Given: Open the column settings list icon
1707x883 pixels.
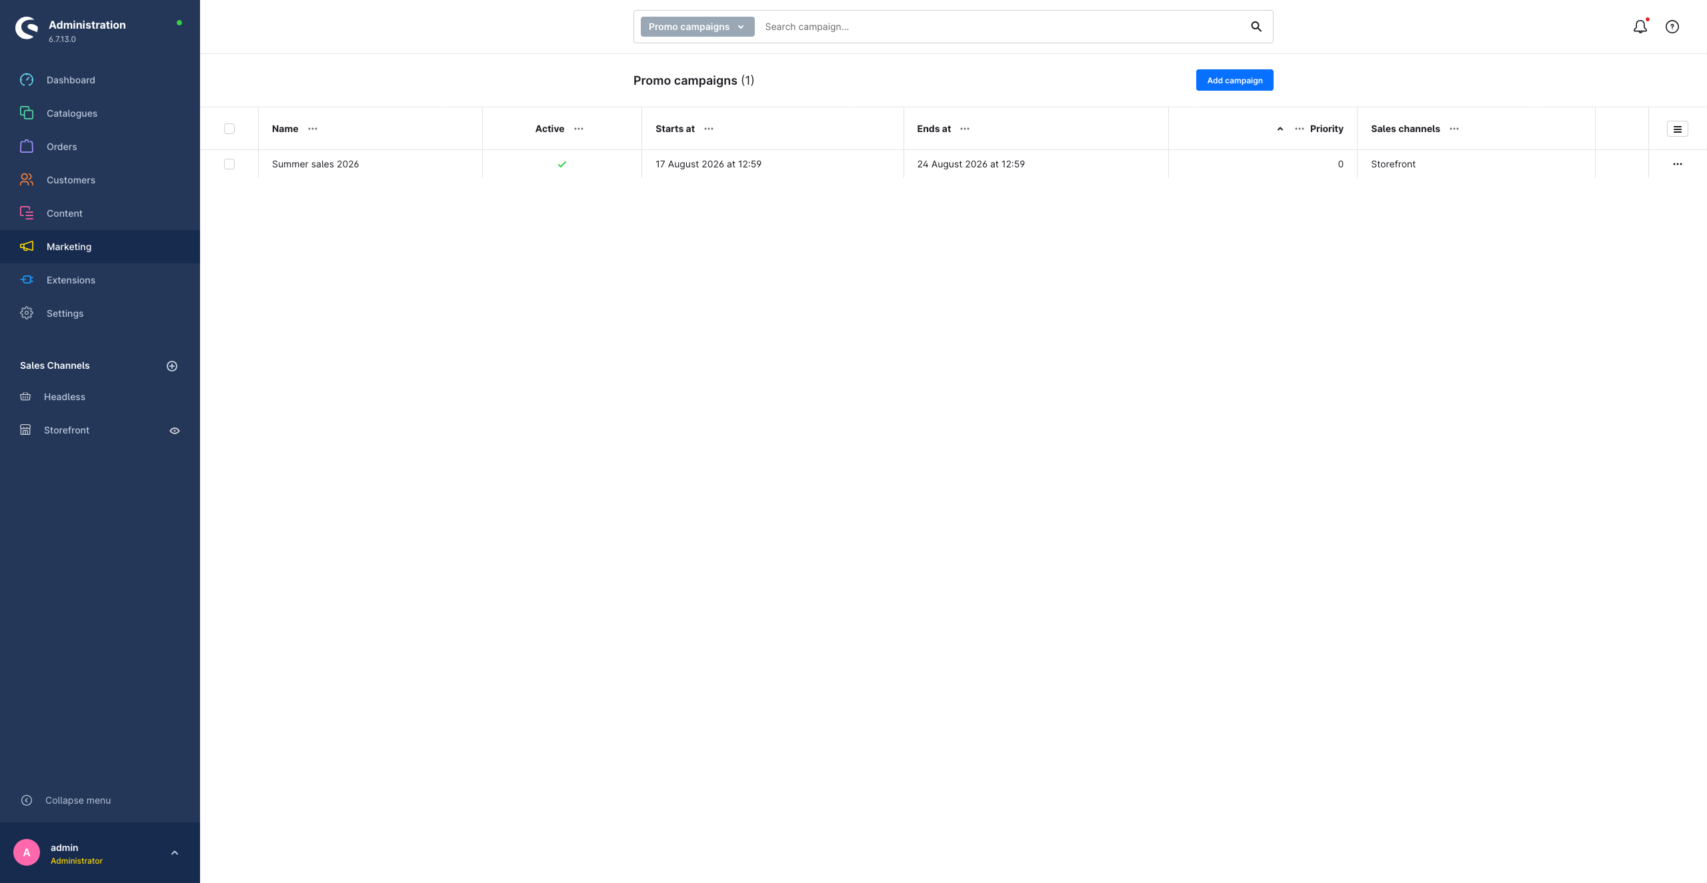Looking at the screenshot, I should click(x=1677, y=129).
